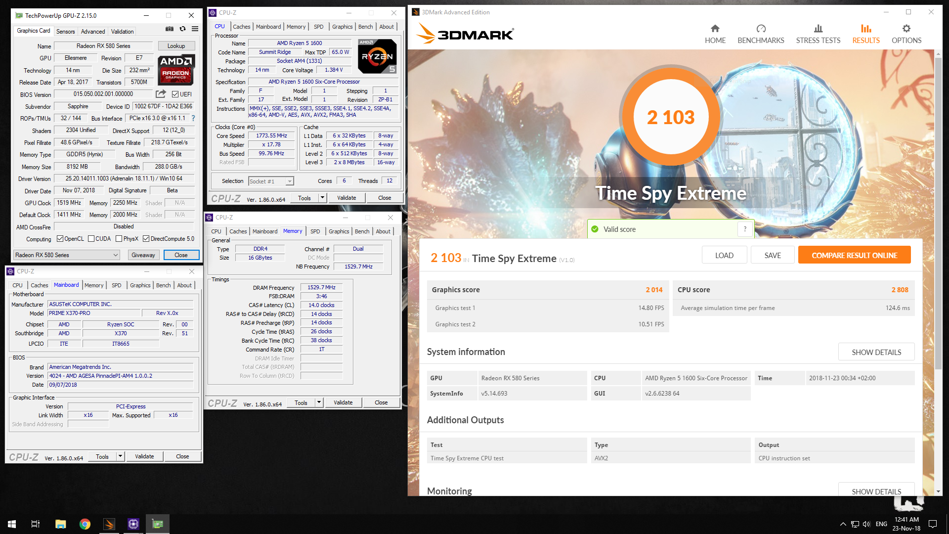
Task: Open File Explorer from taskbar
Action: (x=60, y=524)
